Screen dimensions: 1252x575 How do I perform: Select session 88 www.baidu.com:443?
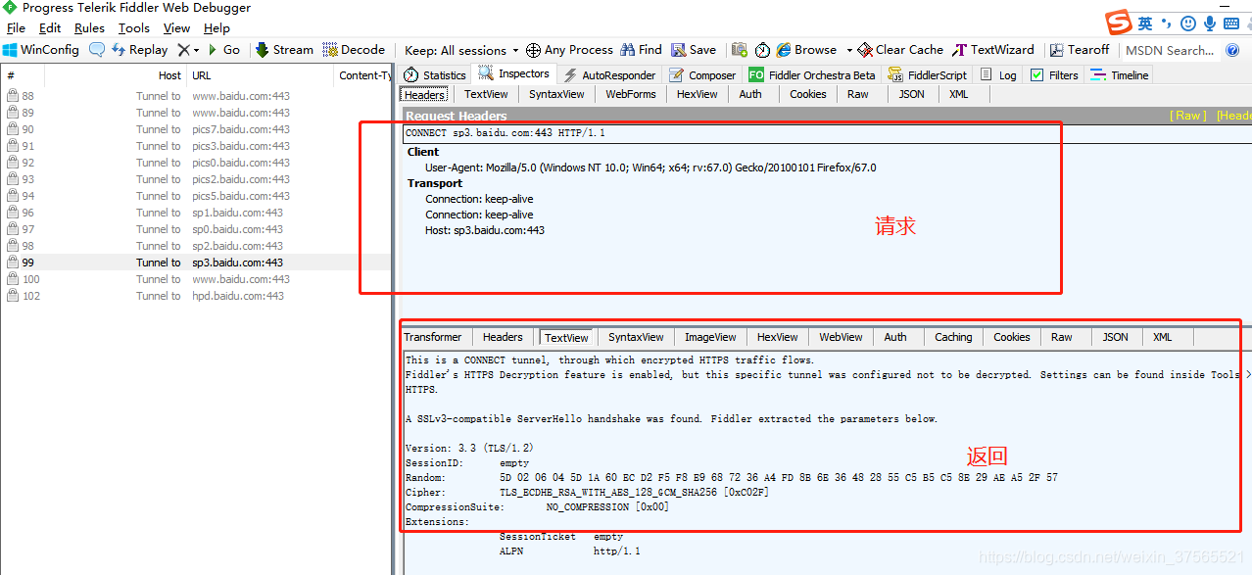pyautogui.click(x=196, y=96)
